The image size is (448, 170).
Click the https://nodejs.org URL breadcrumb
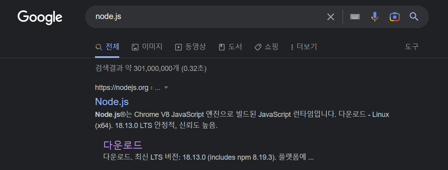[x=128, y=88]
